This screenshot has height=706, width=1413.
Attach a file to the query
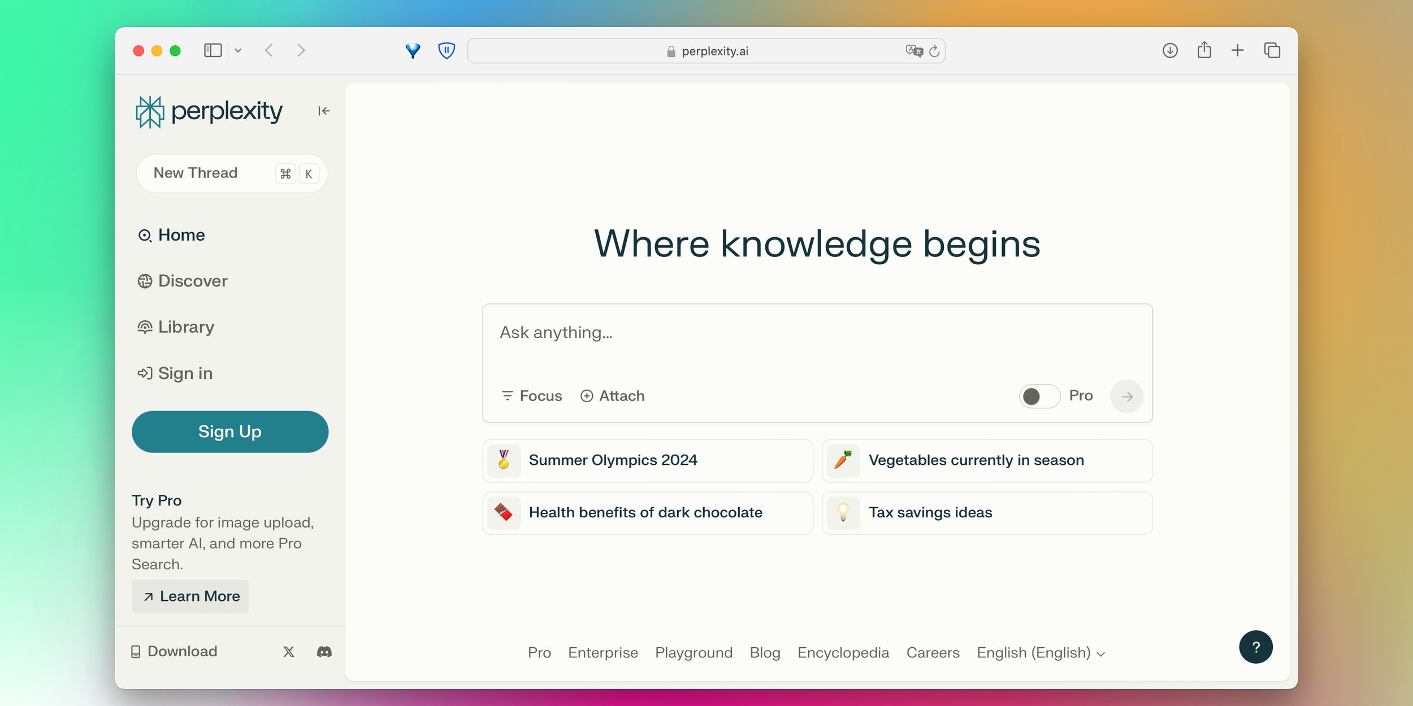tap(612, 396)
